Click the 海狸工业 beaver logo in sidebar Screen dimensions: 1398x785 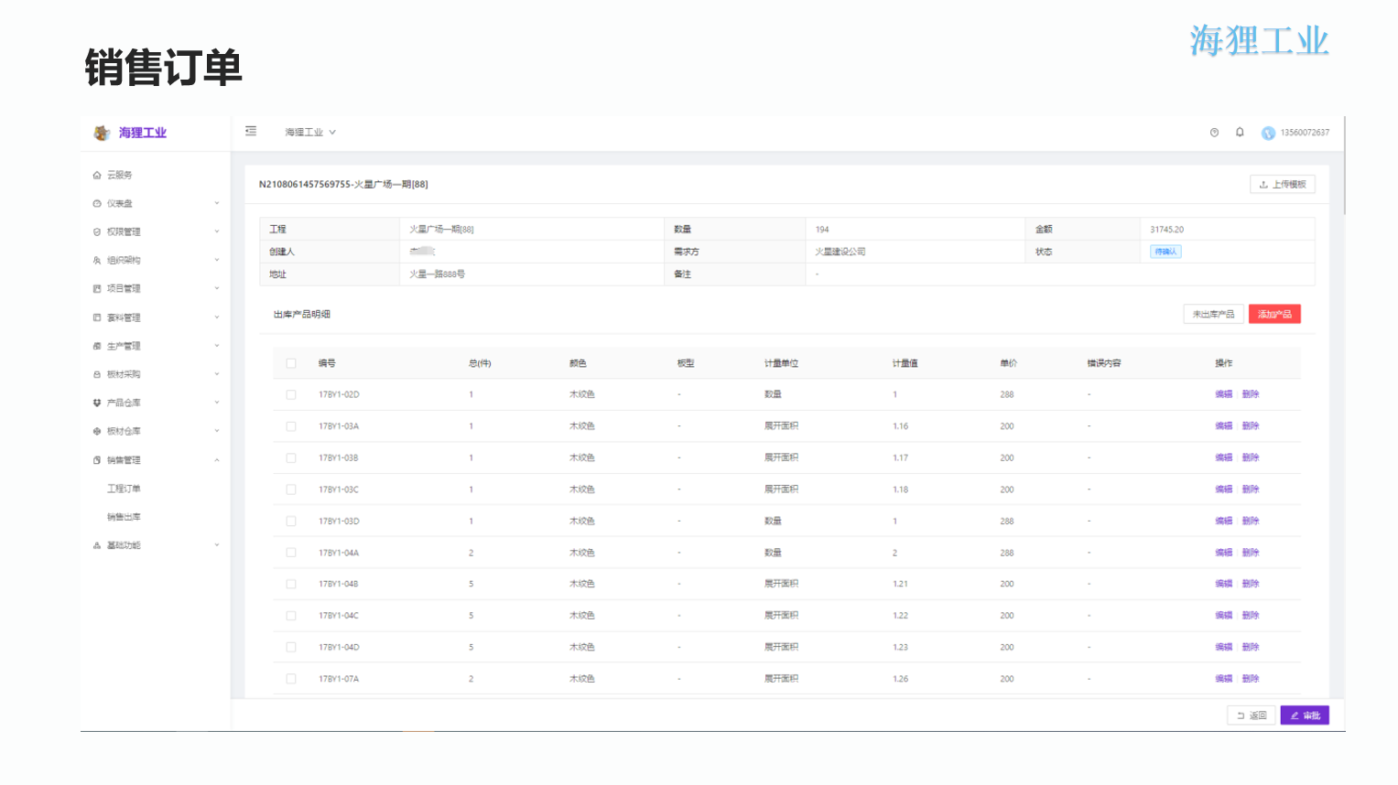pyautogui.click(x=102, y=133)
